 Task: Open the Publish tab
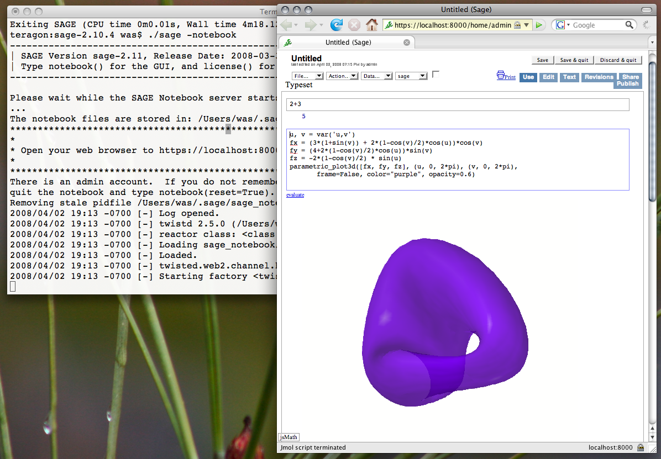[627, 84]
